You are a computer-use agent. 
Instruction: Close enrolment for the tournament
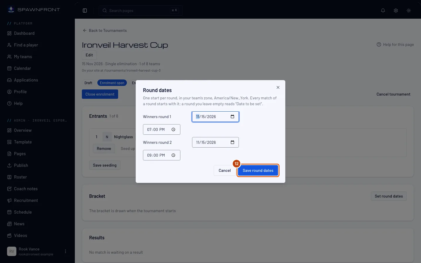click(x=100, y=94)
